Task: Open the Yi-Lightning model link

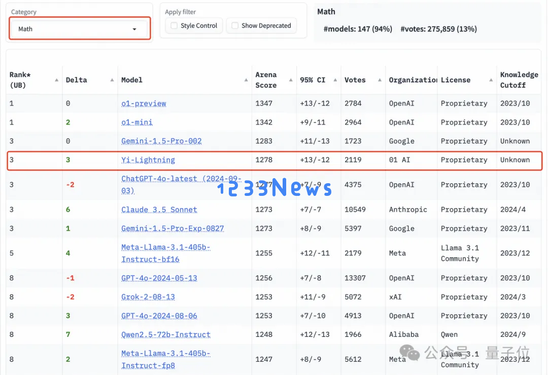Action: click(x=148, y=160)
